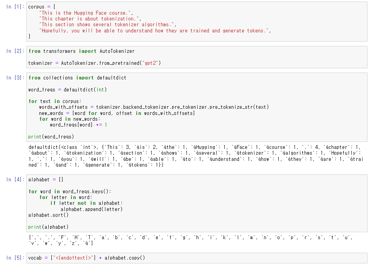The width and height of the screenshot is (371, 265).
Task: Click the In [1] cell prompt label
Action: point(15,7)
